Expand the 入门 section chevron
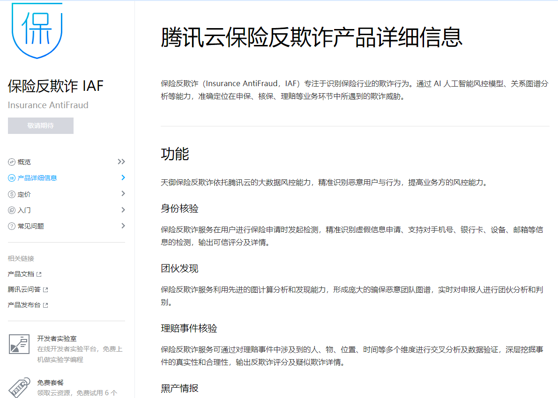Screen dimensions: 558x398 point(123,210)
